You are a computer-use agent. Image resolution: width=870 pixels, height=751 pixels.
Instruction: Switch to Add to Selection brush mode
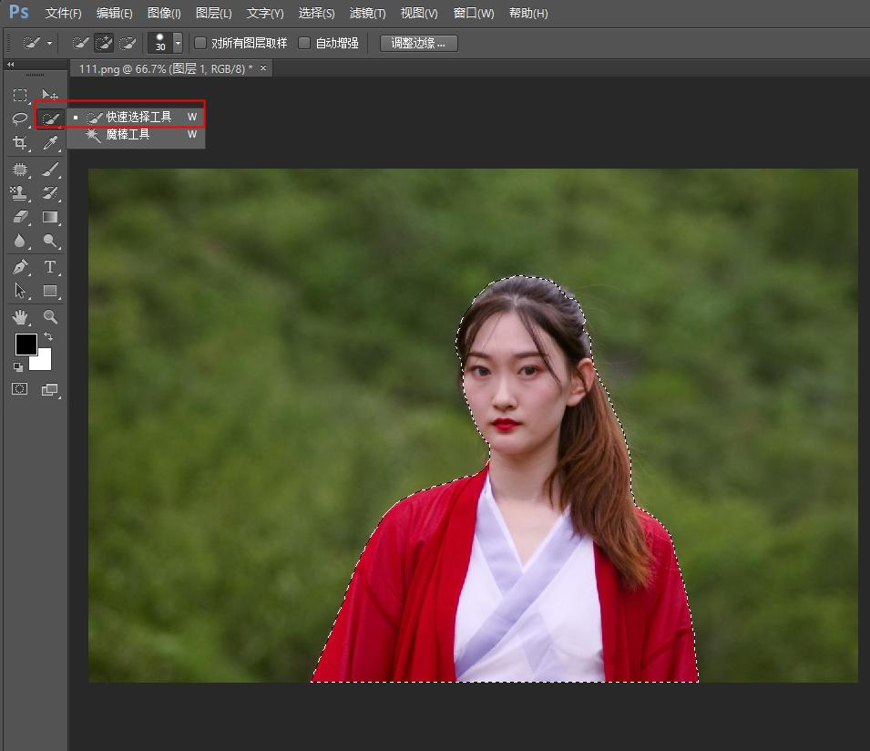(x=103, y=42)
